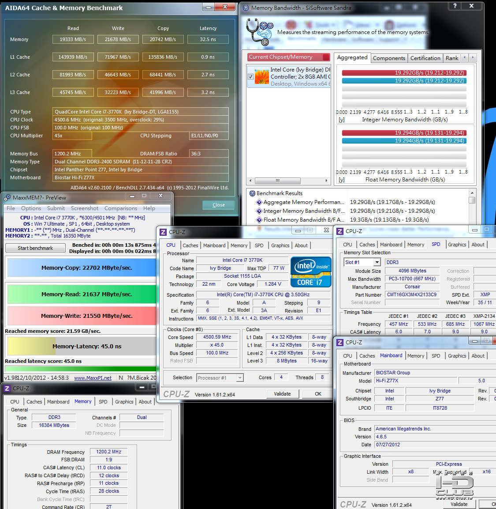Click the flower thumbnail beside Intel Core entry
The image size is (496, 509).
262,77
